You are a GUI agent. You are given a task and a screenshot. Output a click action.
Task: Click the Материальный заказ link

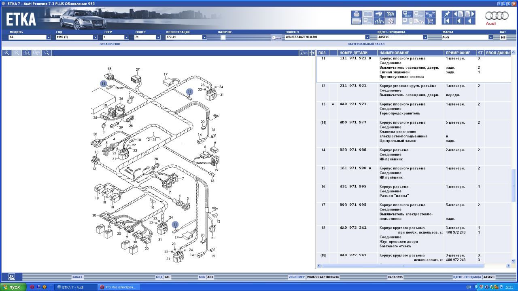coord(366,44)
